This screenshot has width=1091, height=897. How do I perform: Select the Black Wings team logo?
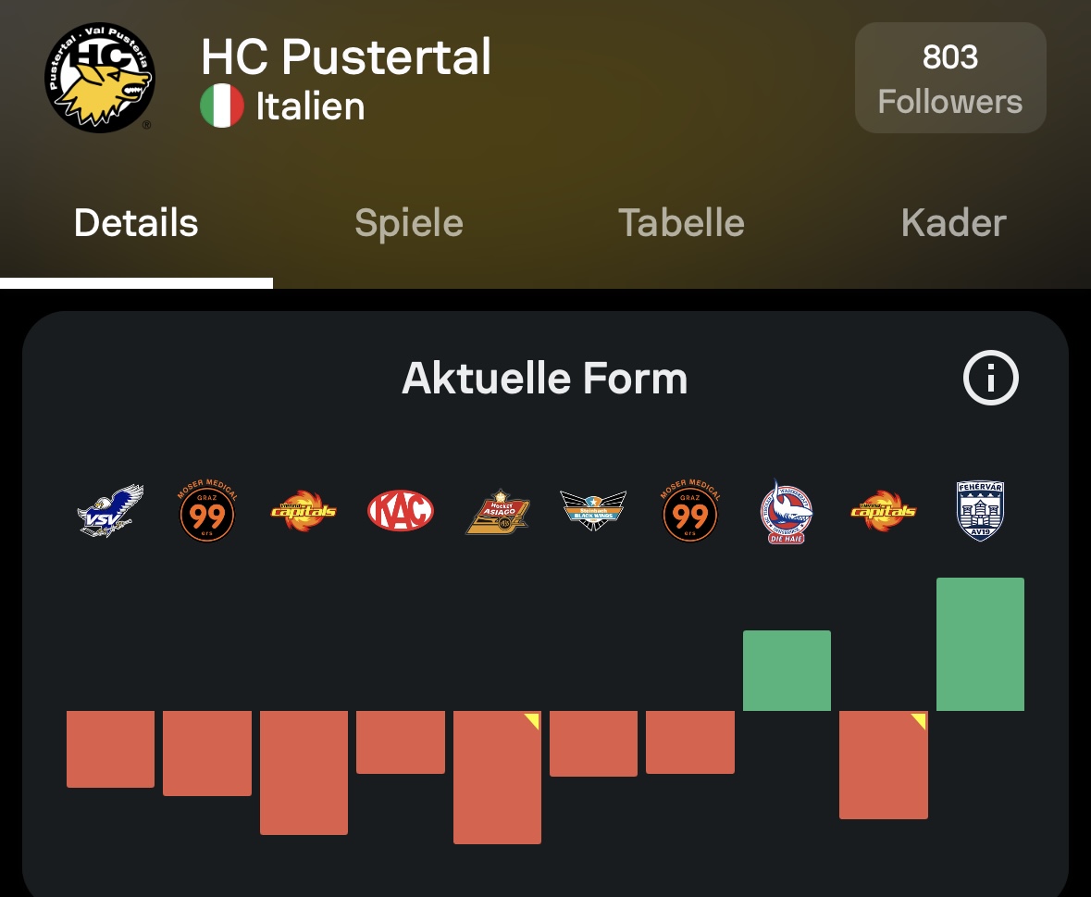coord(593,511)
